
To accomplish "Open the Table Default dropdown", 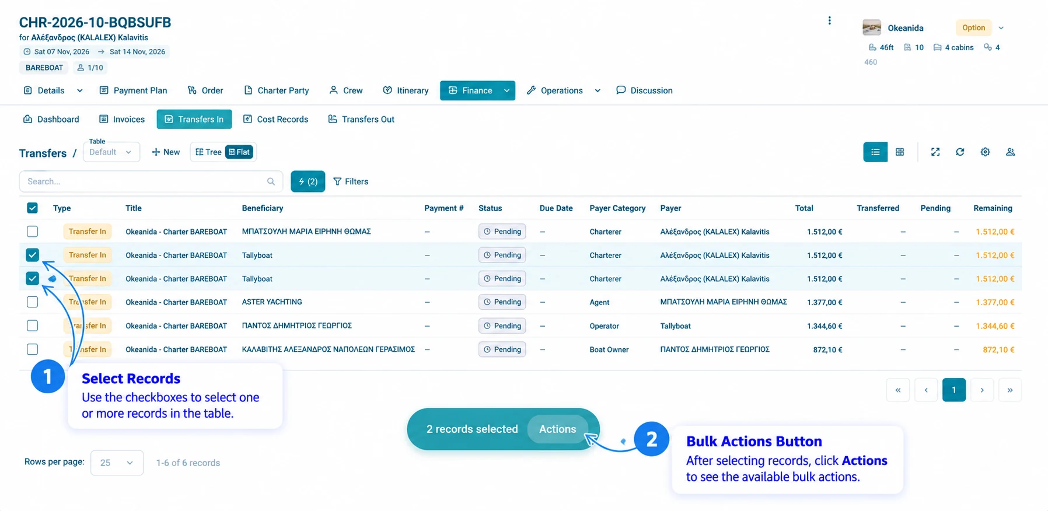I will point(111,152).
